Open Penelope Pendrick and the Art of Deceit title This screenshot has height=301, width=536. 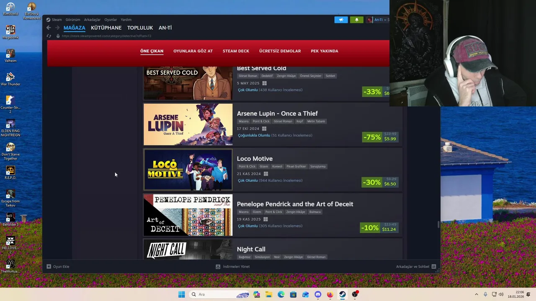(295, 204)
